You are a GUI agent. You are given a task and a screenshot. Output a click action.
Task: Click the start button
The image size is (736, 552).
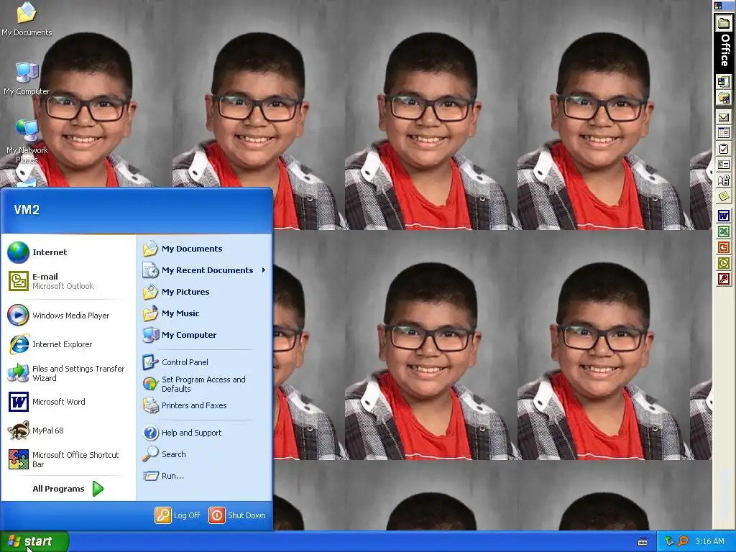click(x=34, y=541)
